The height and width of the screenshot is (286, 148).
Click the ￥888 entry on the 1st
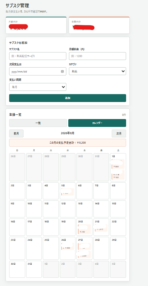118,164
